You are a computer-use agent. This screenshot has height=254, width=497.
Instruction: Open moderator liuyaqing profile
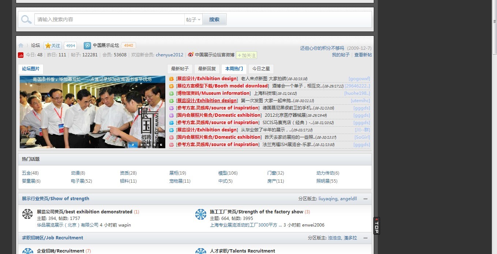[x=328, y=199]
